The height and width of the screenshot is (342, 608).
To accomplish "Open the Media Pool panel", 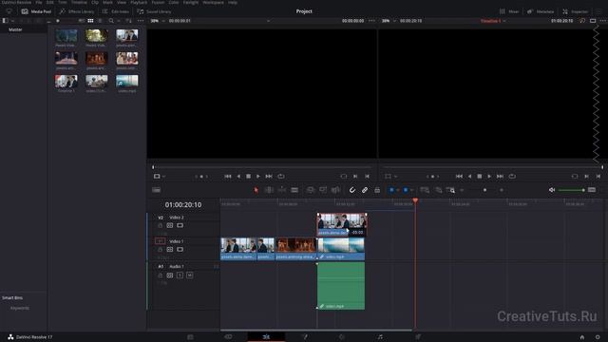I will click(36, 11).
